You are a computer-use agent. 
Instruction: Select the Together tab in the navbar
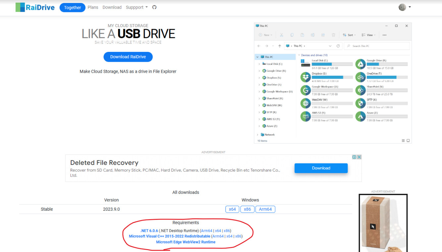pos(73,8)
